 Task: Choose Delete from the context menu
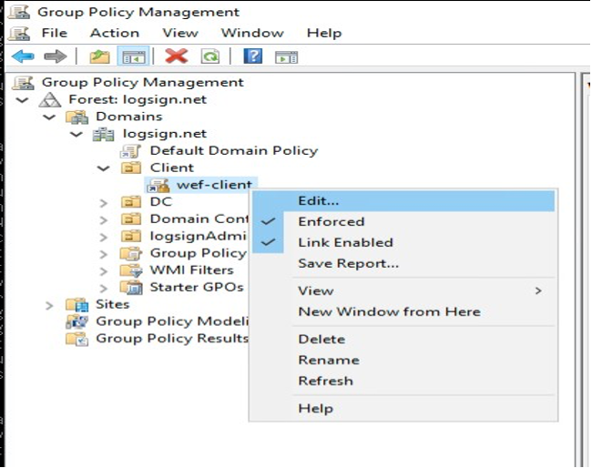point(403,340)
